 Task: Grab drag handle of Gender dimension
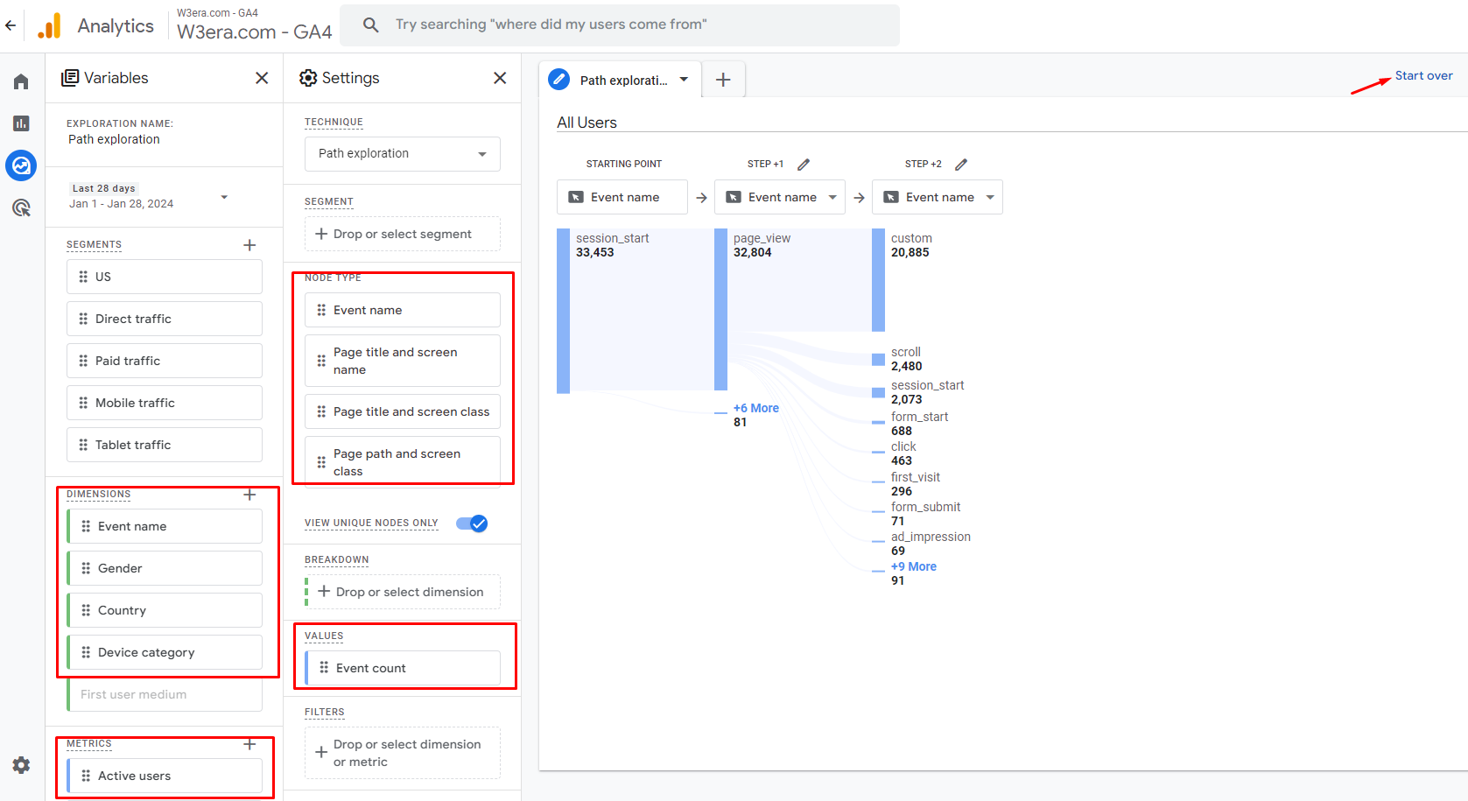[86, 568]
